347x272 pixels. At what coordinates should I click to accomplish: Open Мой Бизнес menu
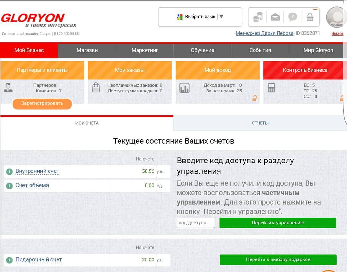click(x=29, y=50)
